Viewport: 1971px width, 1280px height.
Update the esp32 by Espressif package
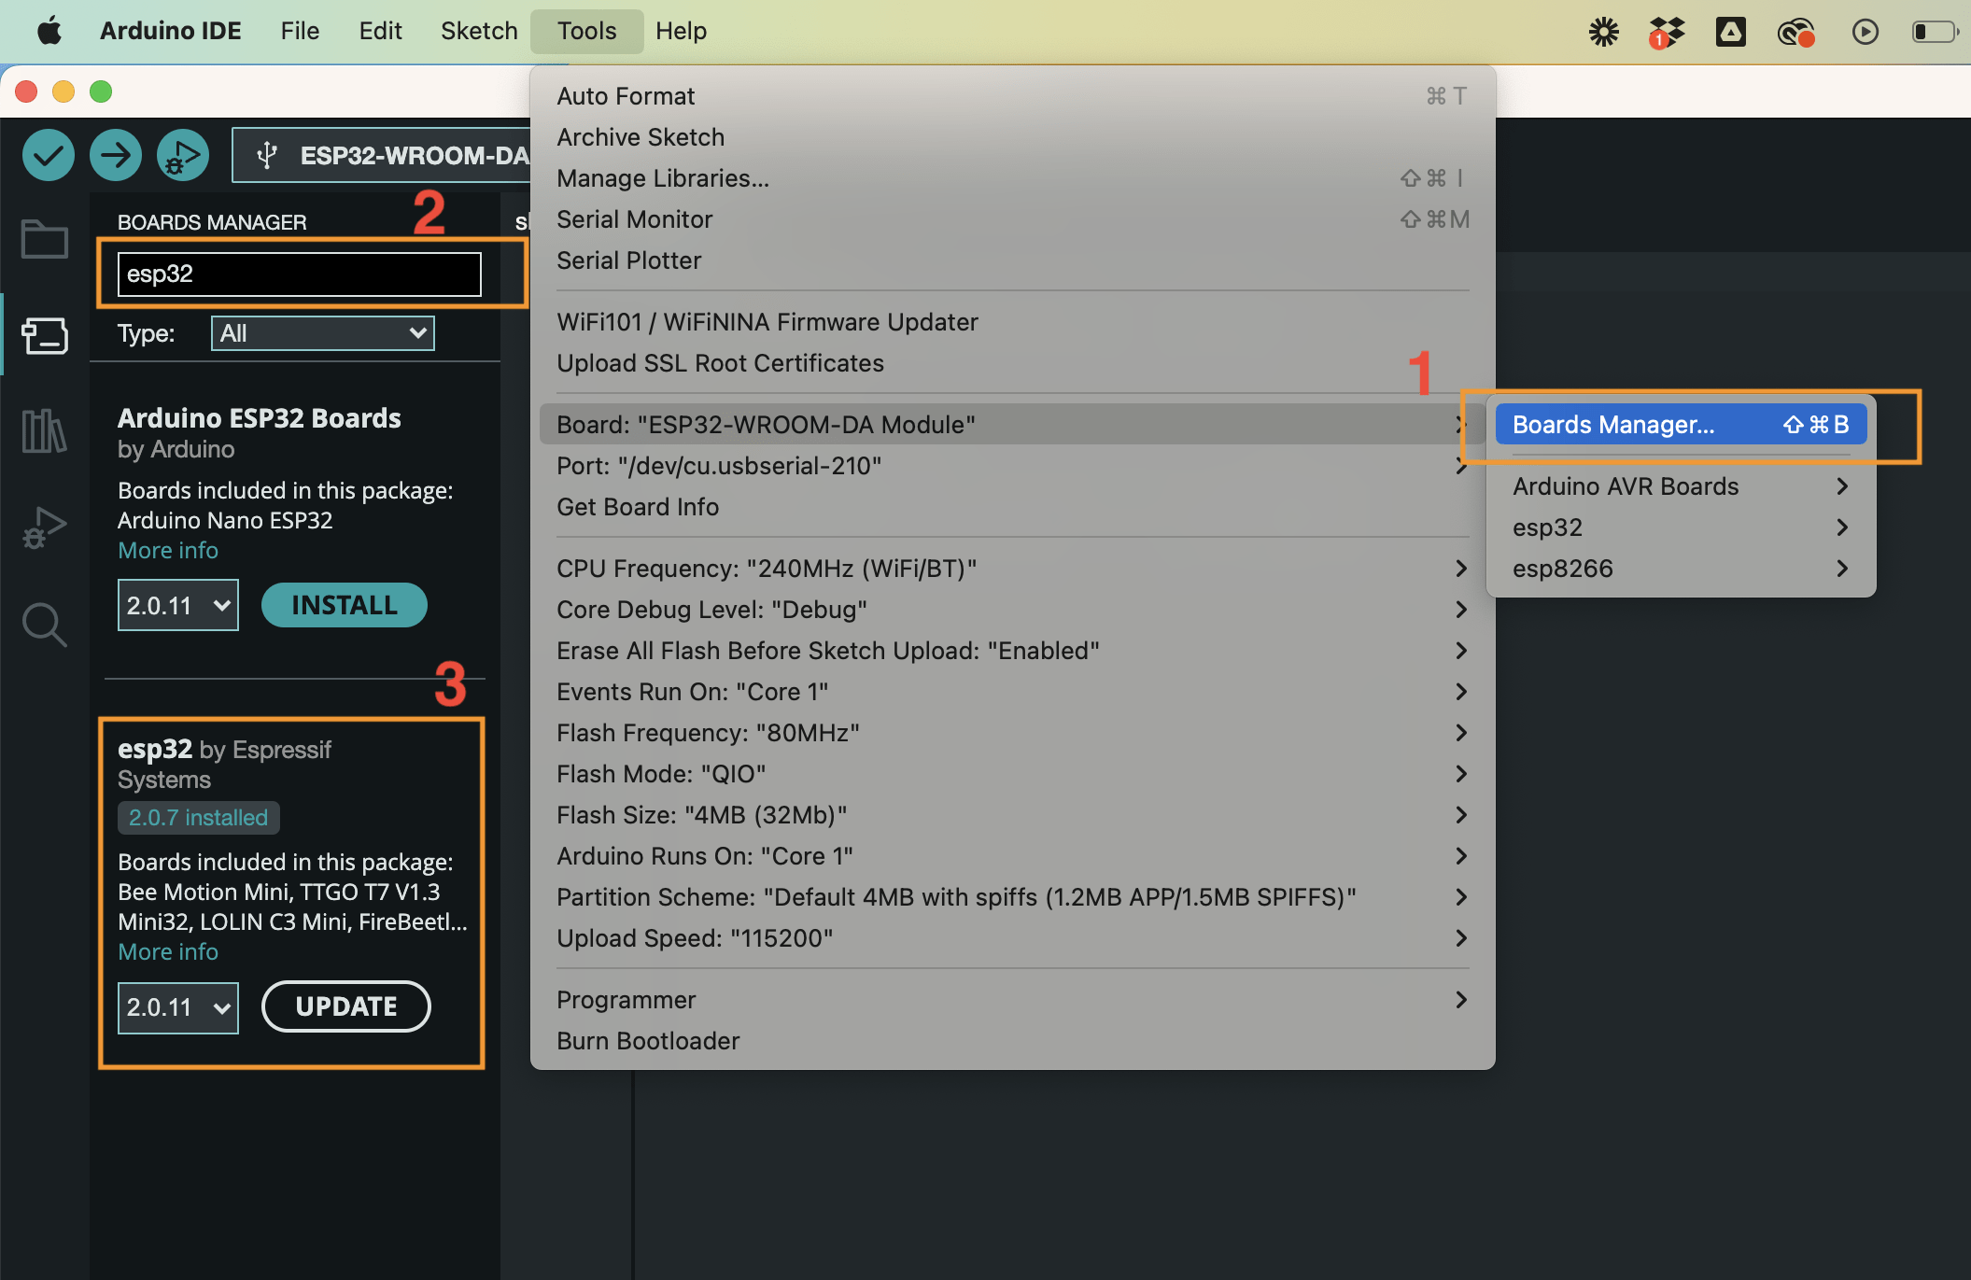(x=346, y=1006)
